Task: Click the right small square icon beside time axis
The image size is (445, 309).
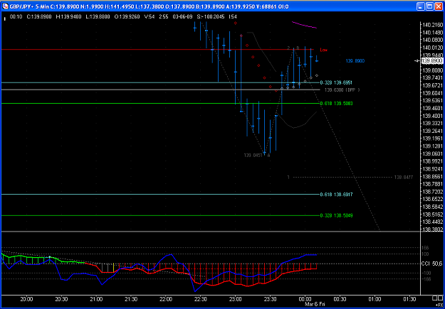Action: [x=441, y=298]
